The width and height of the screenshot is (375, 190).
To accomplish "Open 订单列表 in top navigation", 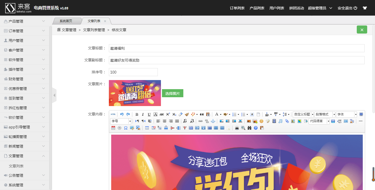I will coord(237,8).
